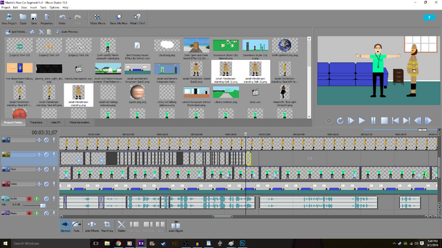Open track FX on the Audio track
This screenshot has height=248, width=442.
pyautogui.click(x=37, y=198)
